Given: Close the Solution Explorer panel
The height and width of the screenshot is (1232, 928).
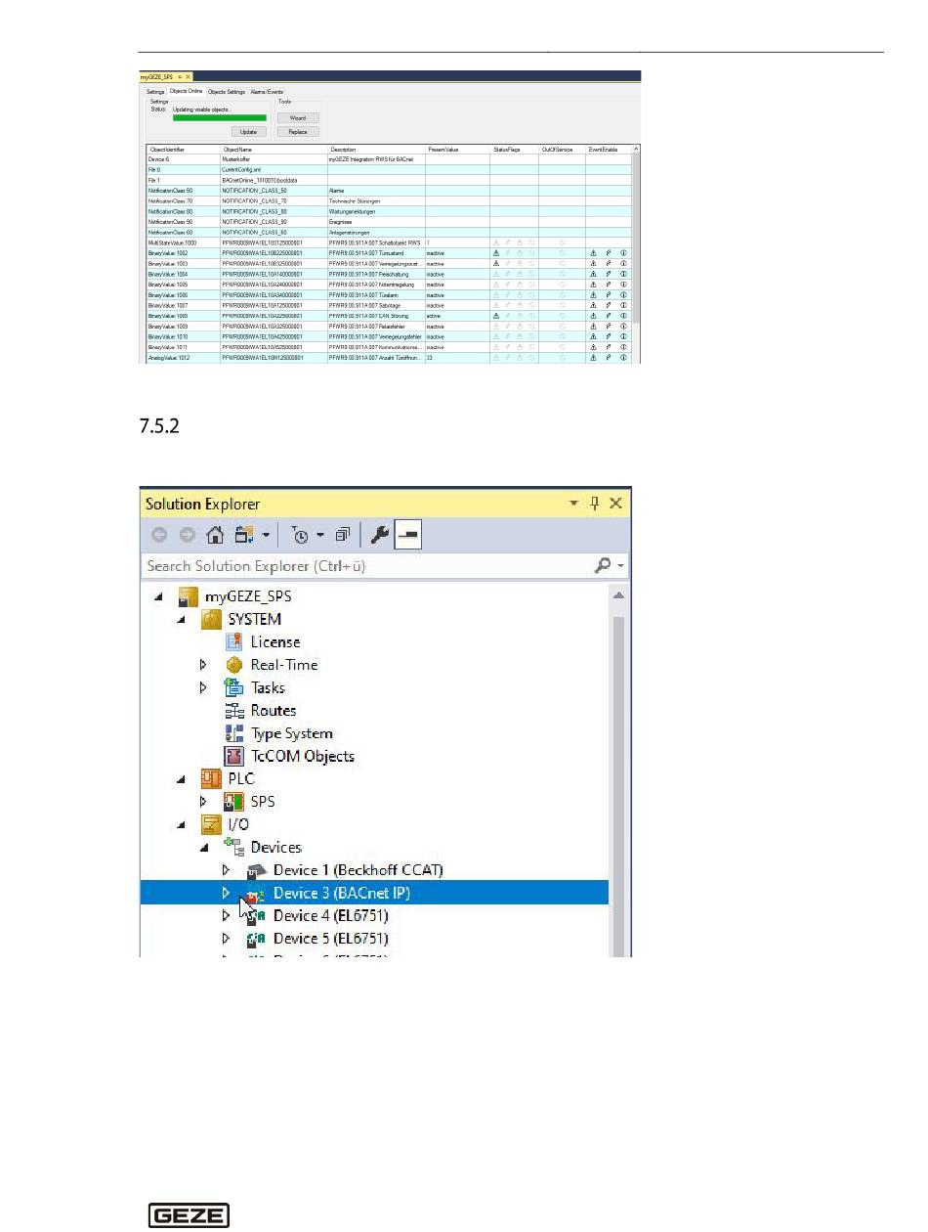Looking at the screenshot, I should [615, 504].
